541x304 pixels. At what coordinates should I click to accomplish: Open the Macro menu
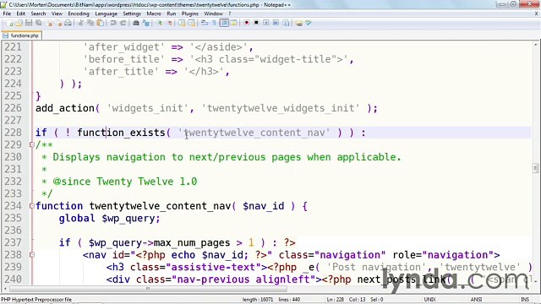coord(154,14)
